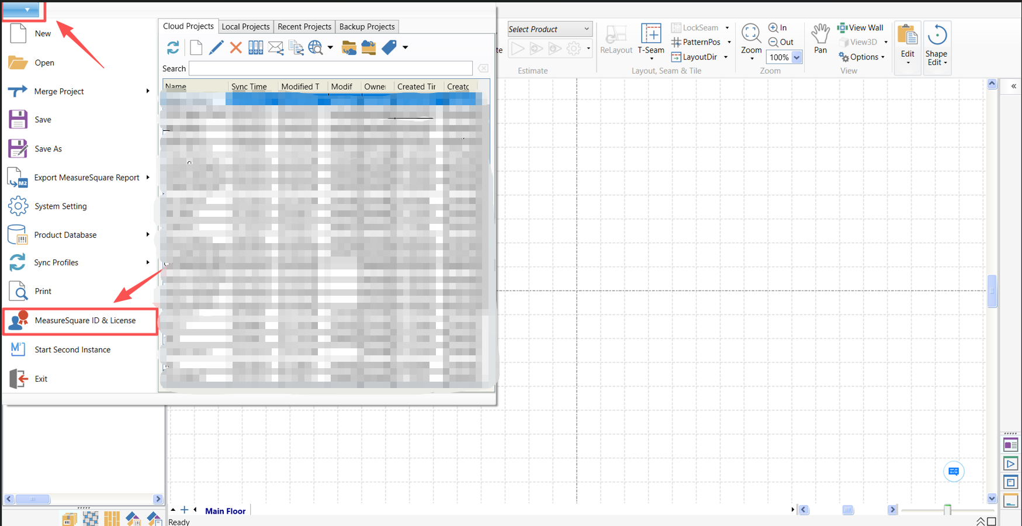Click the envelope share-by-email icon

(x=276, y=48)
